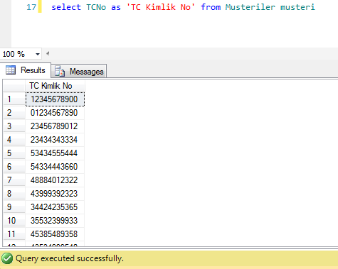Select cell 34424235365

[55, 207]
